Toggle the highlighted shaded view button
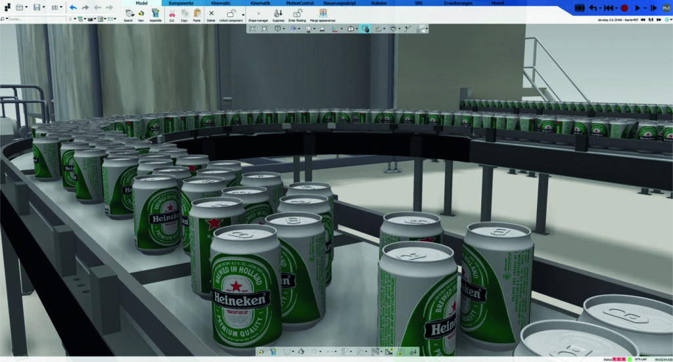The width and height of the screenshot is (673, 362). pos(366,29)
